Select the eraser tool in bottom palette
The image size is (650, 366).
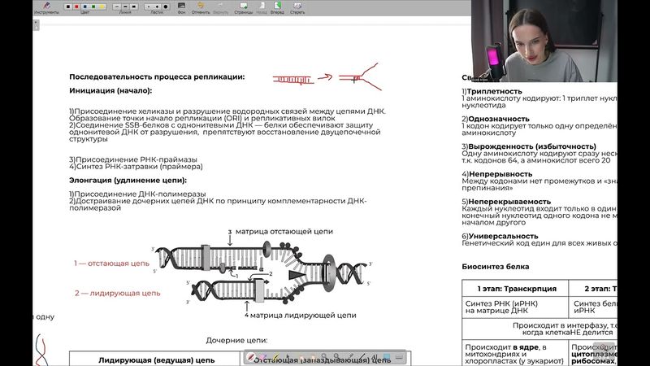[262, 357]
